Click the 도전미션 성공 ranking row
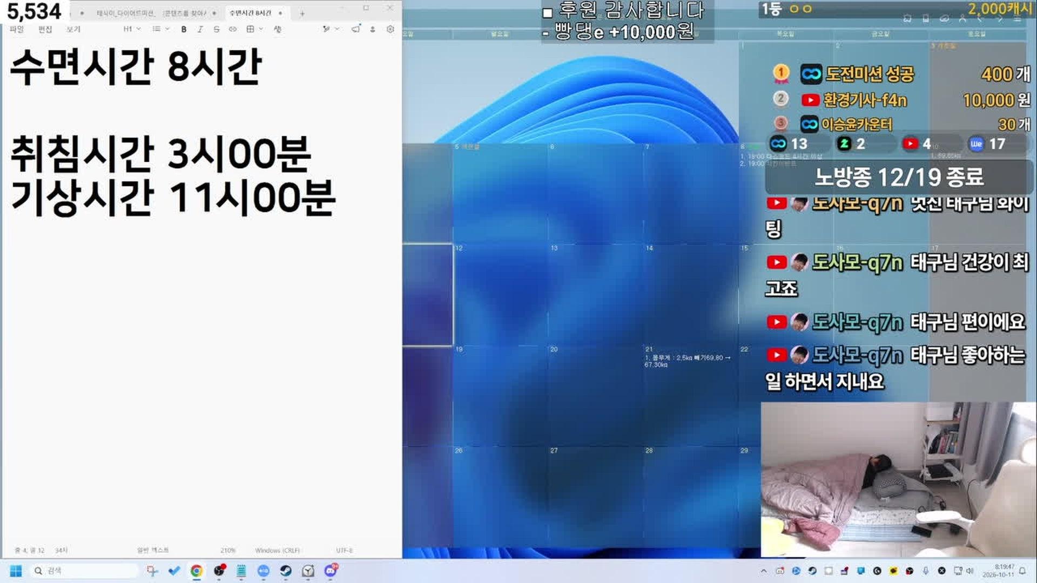 901,73
